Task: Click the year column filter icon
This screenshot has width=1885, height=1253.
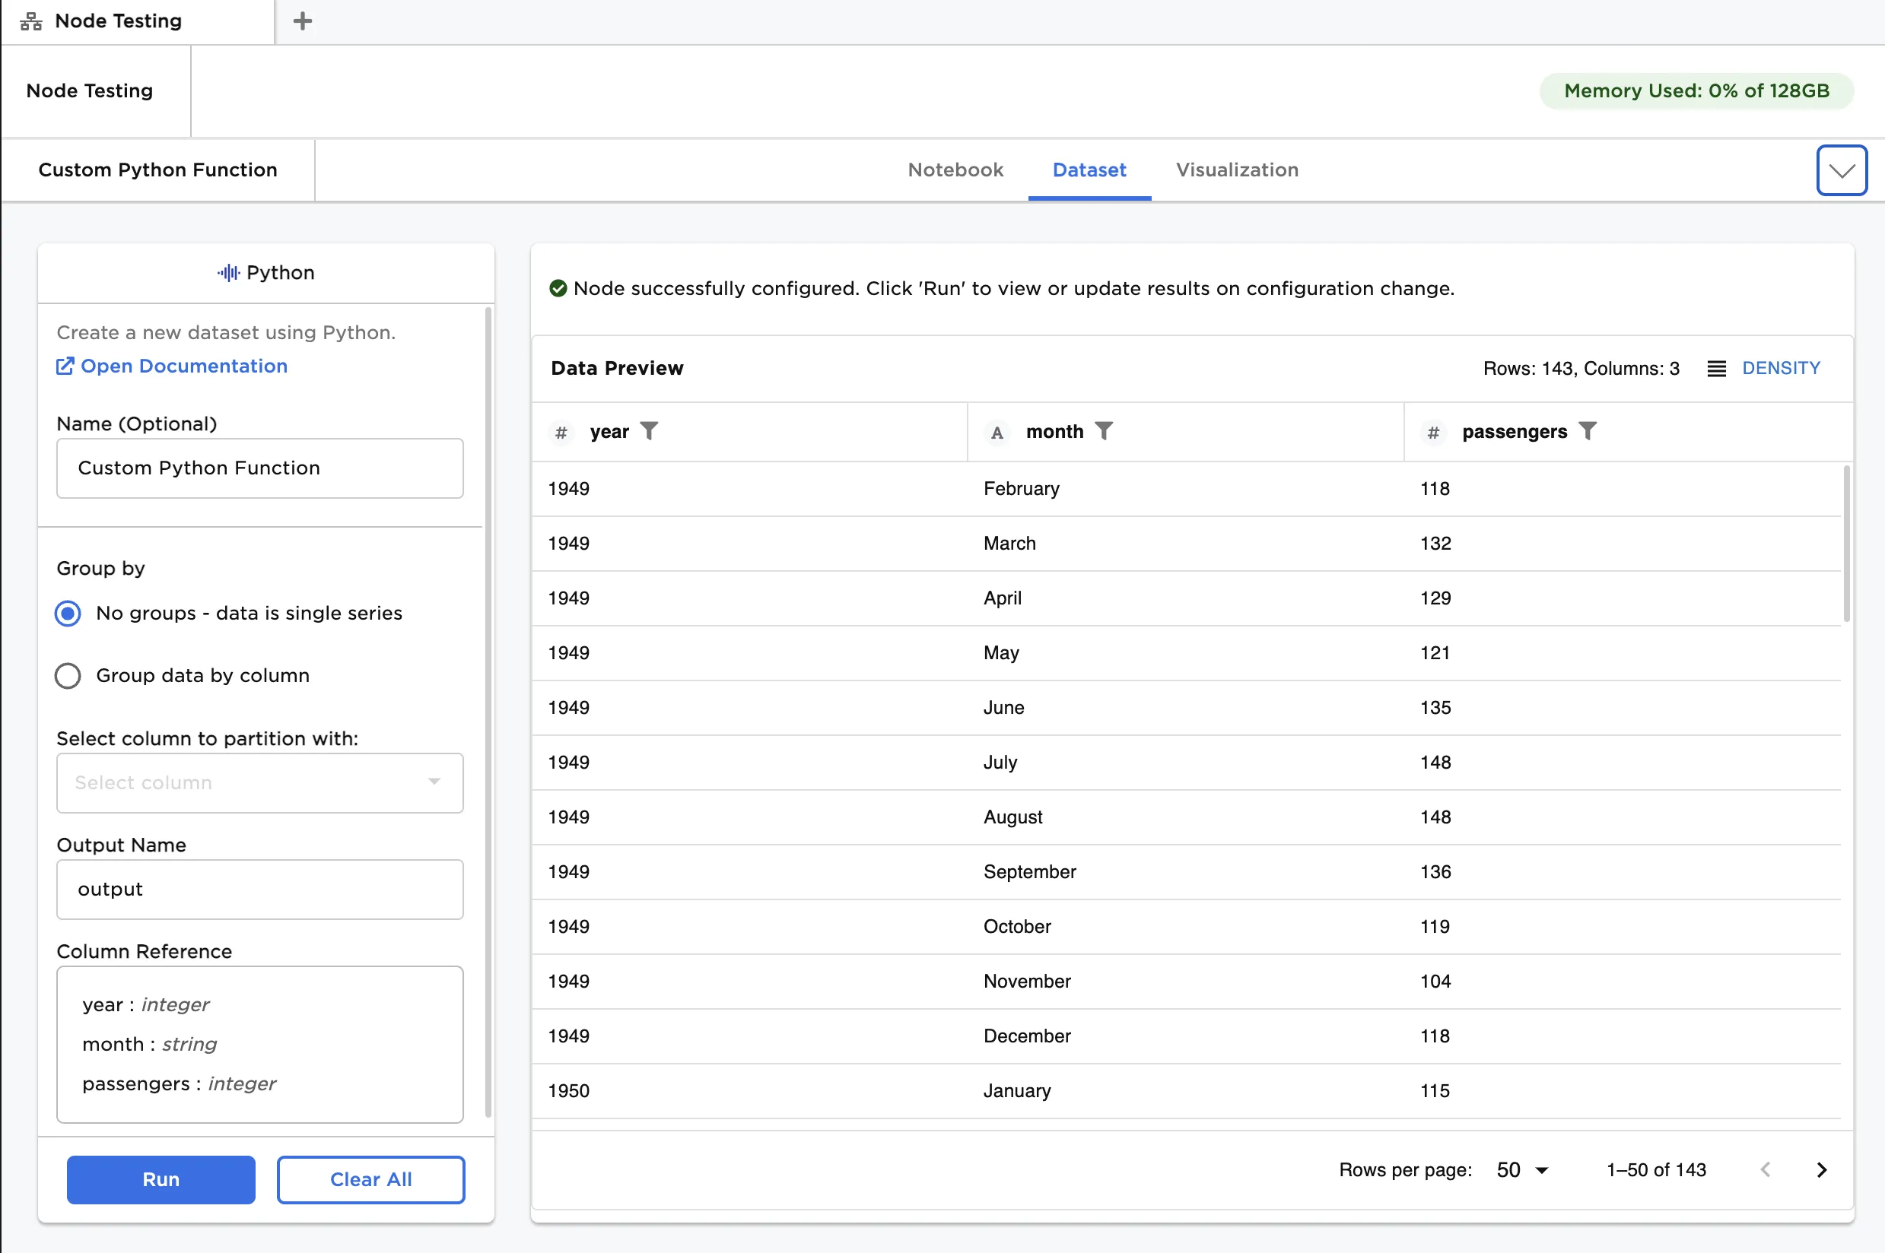Action: point(649,432)
